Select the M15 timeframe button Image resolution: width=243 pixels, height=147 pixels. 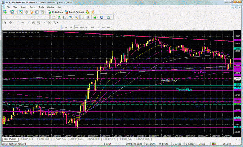pos(77,28)
